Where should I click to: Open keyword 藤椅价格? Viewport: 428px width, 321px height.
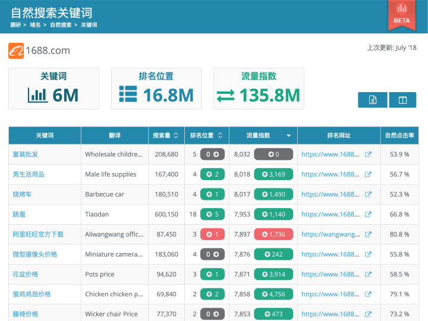(26, 314)
